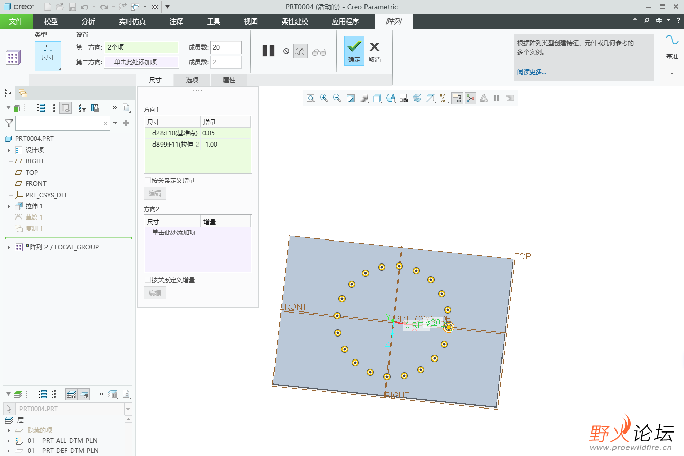Click the Undo icon

tap(84, 7)
